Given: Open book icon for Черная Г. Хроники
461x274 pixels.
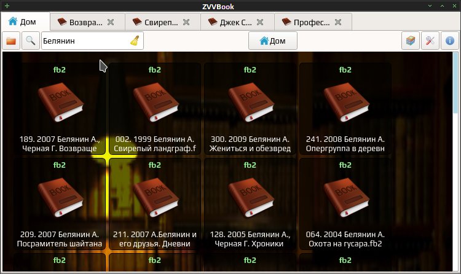Looking at the screenshot, I should click(x=251, y=198).
